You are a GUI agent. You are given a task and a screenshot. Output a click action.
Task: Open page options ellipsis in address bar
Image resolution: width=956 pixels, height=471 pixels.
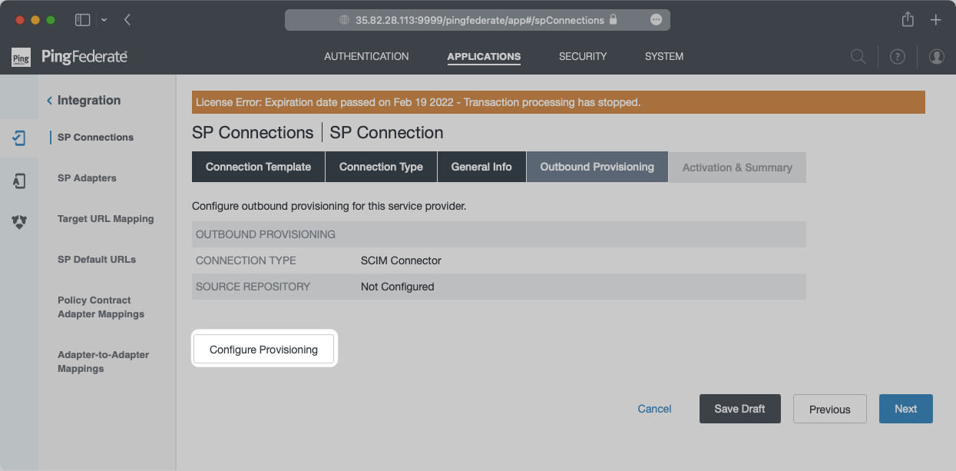[x=656, y=20]
